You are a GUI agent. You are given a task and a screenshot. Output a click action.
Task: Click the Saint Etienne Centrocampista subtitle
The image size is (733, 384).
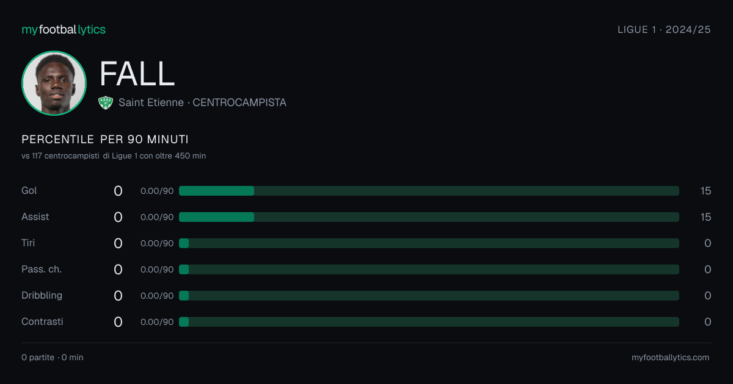pos(202,103)
